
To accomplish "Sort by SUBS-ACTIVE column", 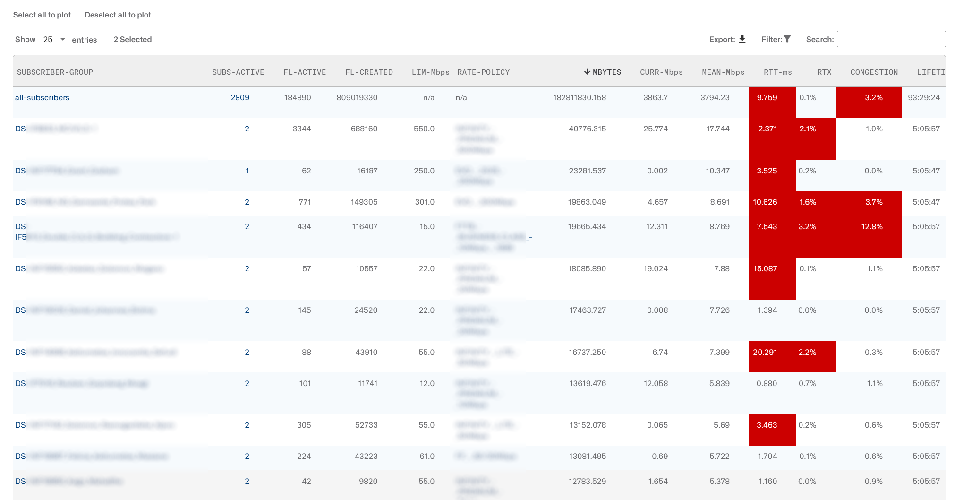I will [238, 72].
